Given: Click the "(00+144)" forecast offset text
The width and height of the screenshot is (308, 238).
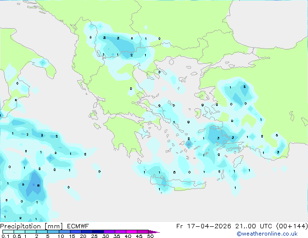Looking at the screenshot, I should pos(292,226).
